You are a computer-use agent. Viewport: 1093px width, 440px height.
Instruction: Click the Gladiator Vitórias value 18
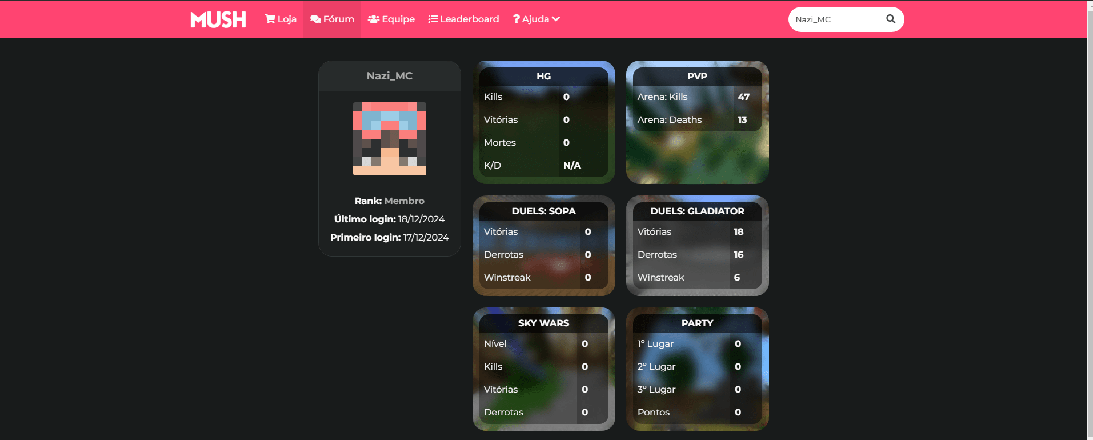pos(739,231)
